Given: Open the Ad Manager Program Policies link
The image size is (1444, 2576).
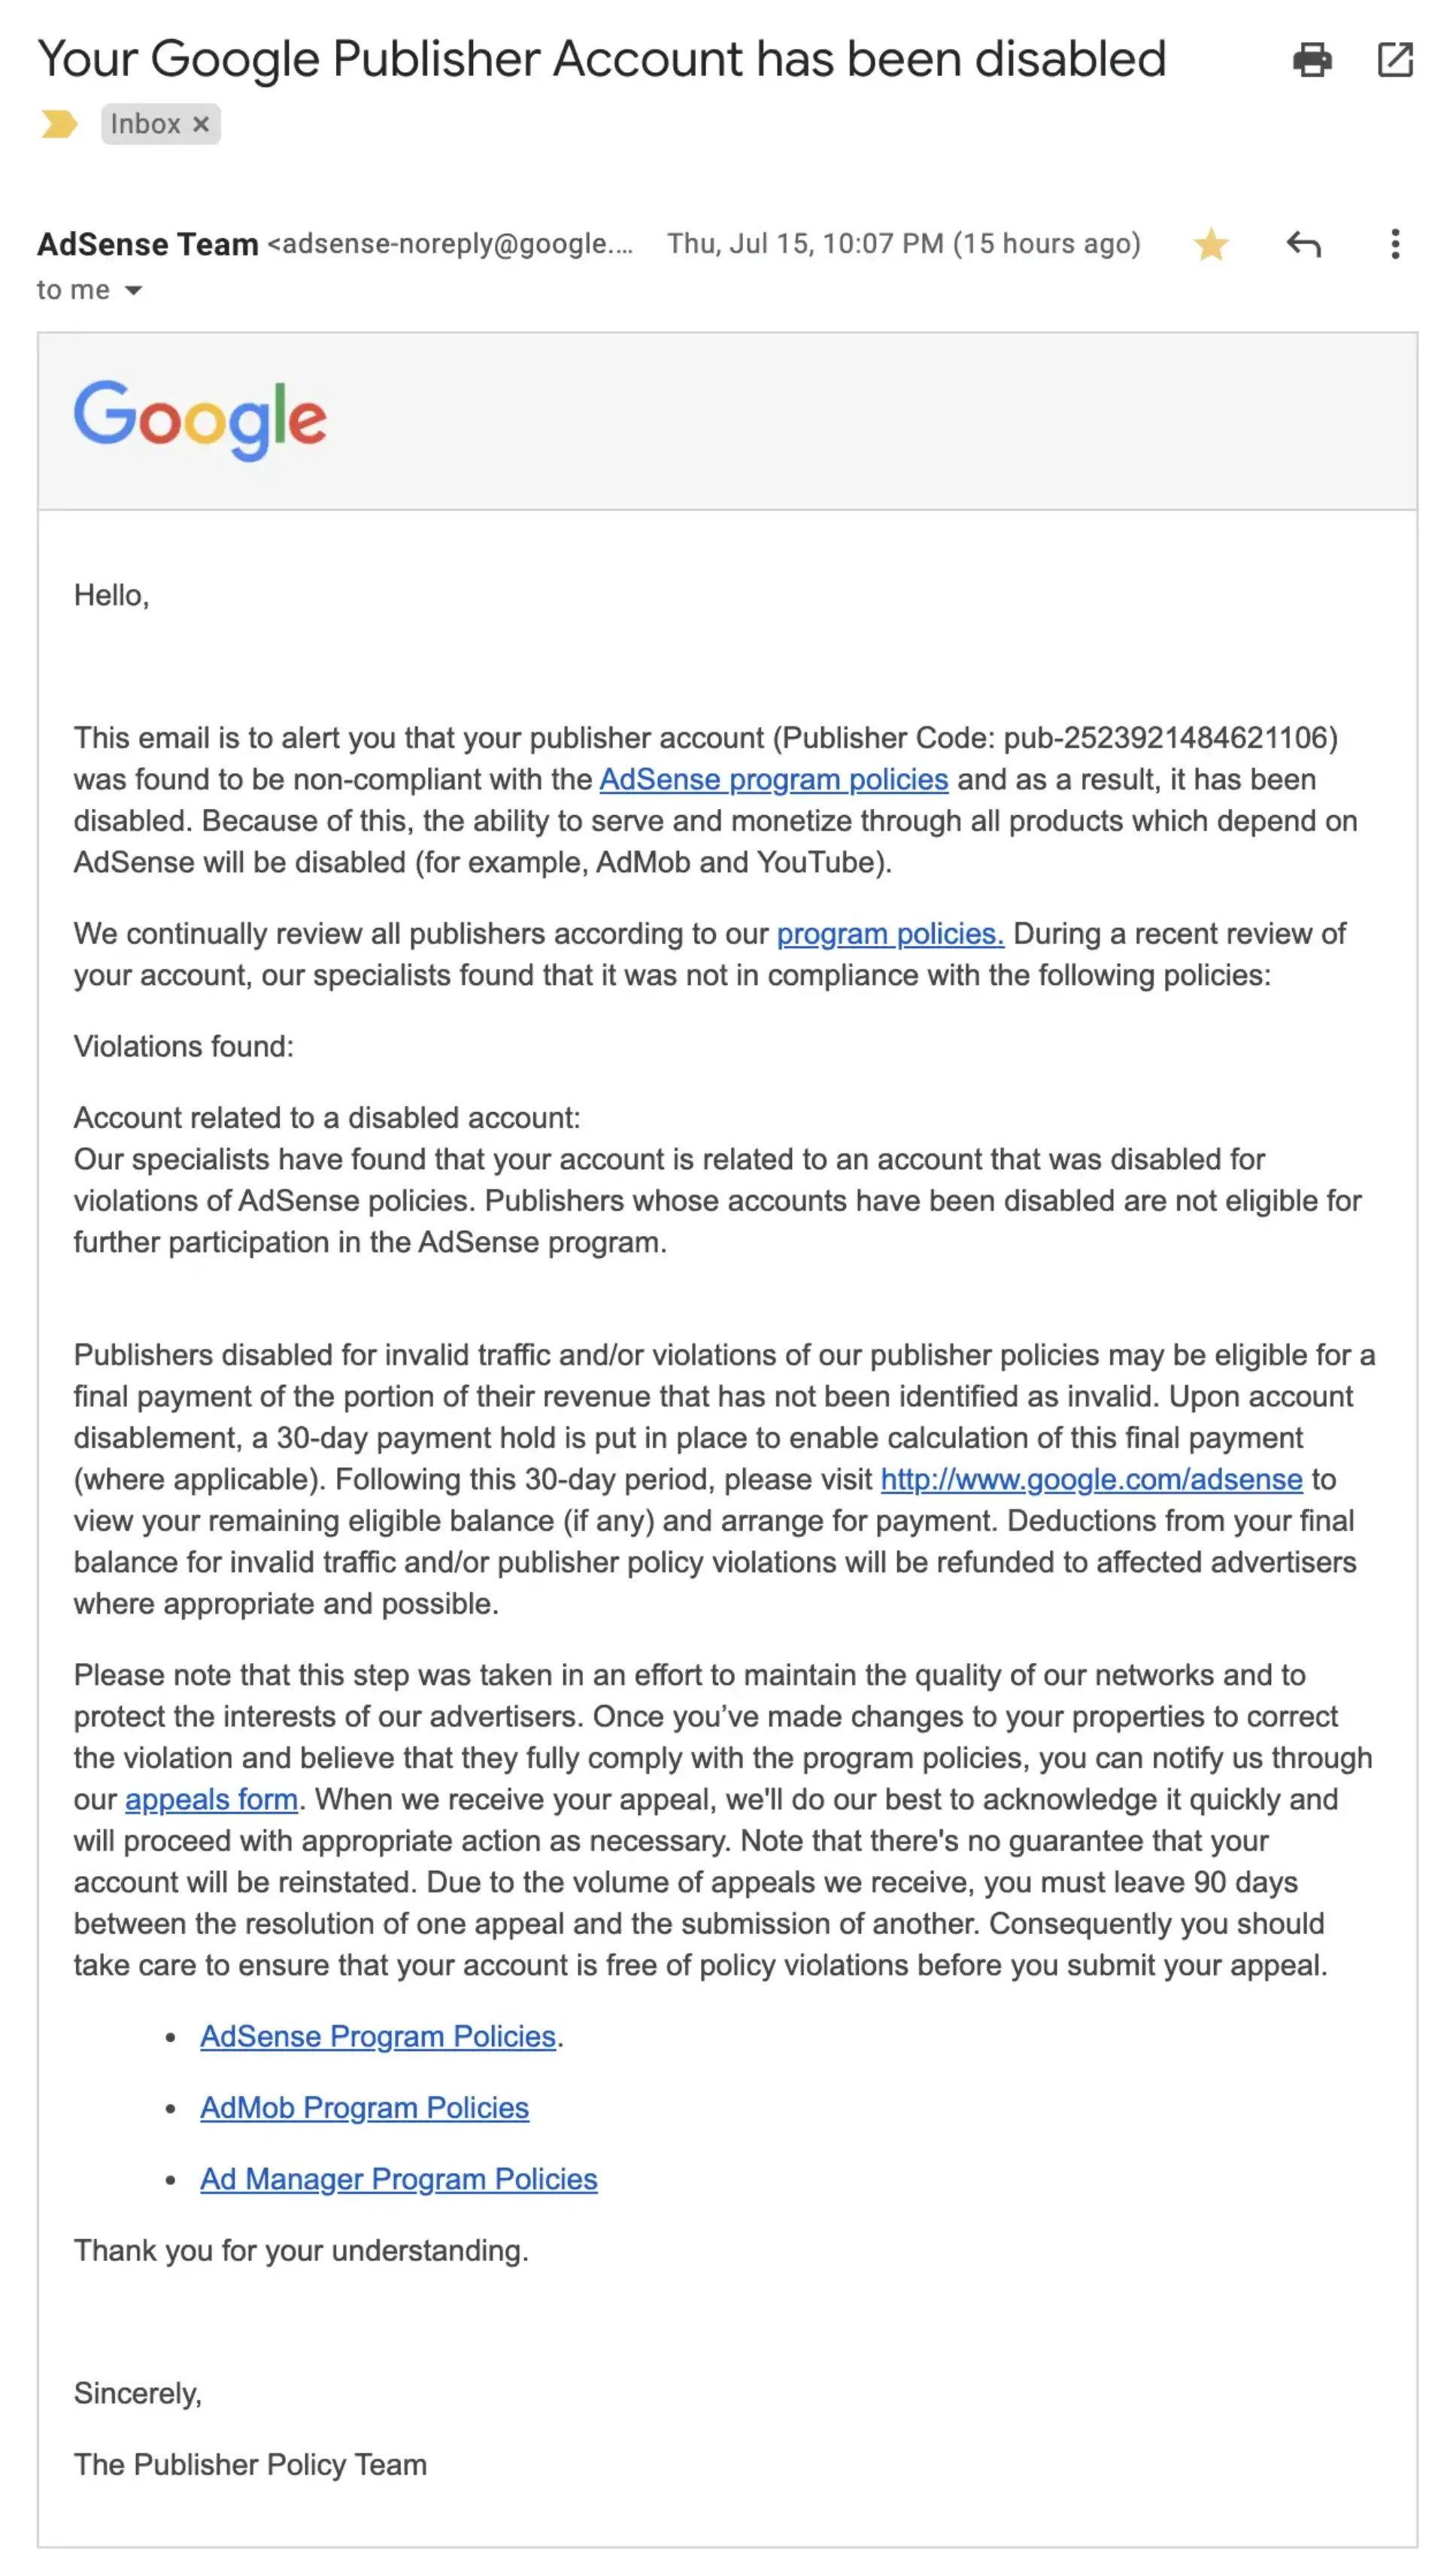Looking at the screenshot, I should 400,2178.
